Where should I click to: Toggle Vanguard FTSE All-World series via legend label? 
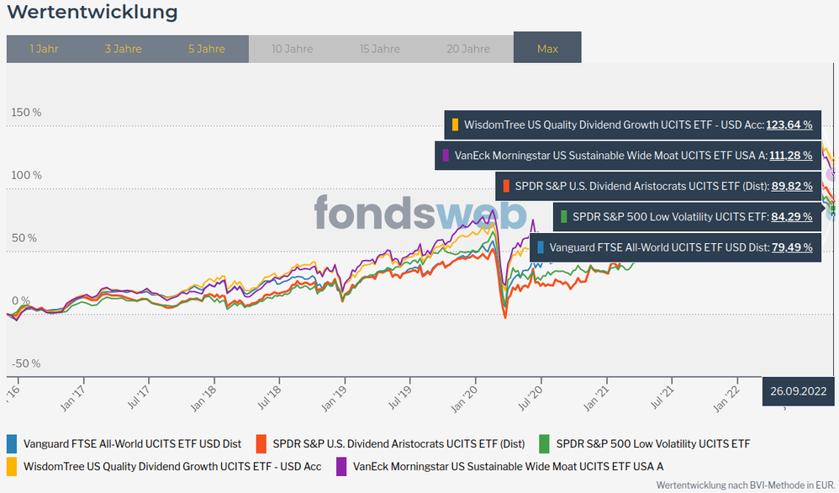point(132,443)
